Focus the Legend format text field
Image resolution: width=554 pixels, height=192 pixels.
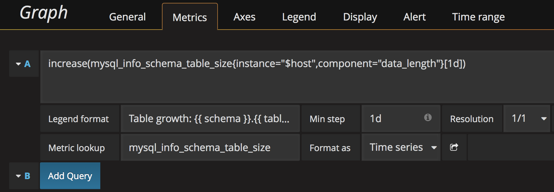tap(210, 119)
